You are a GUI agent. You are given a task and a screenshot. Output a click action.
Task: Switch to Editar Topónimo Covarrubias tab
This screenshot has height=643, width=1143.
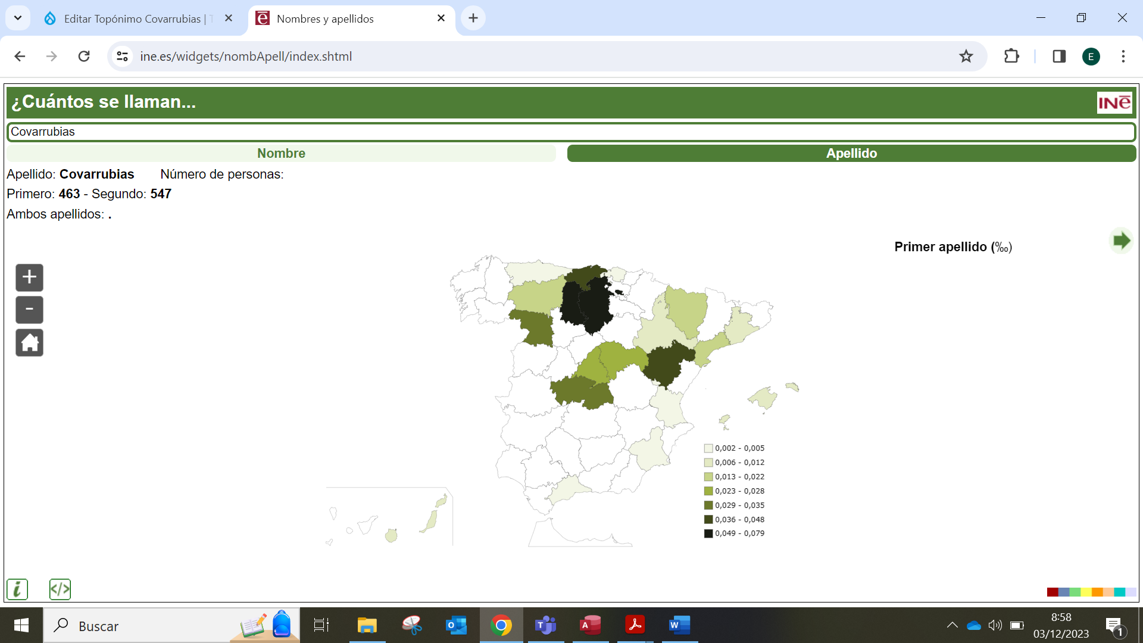click(132, 18)
